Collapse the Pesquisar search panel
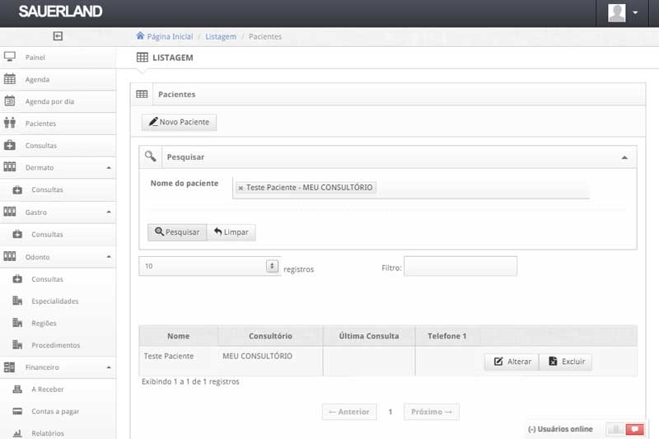659x439 pixels. [624, 156]
